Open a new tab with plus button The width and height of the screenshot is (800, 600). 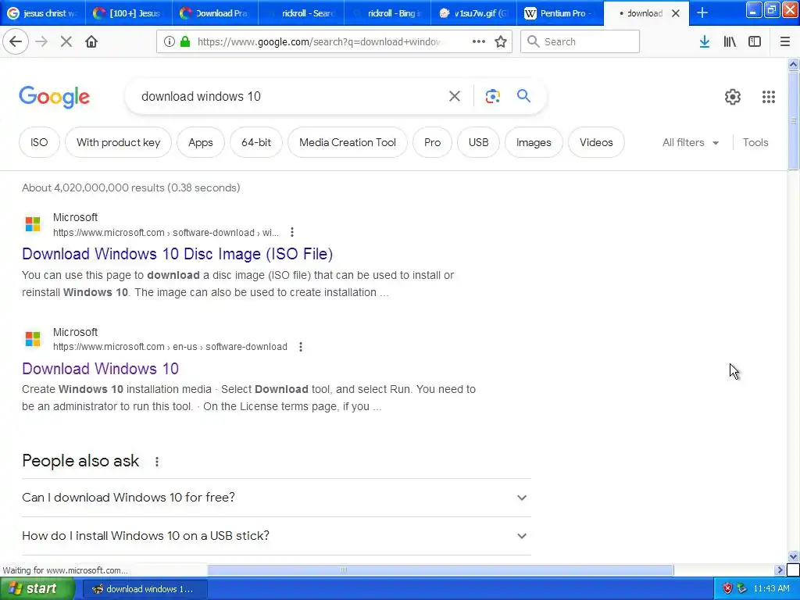[x=702, y=13]
